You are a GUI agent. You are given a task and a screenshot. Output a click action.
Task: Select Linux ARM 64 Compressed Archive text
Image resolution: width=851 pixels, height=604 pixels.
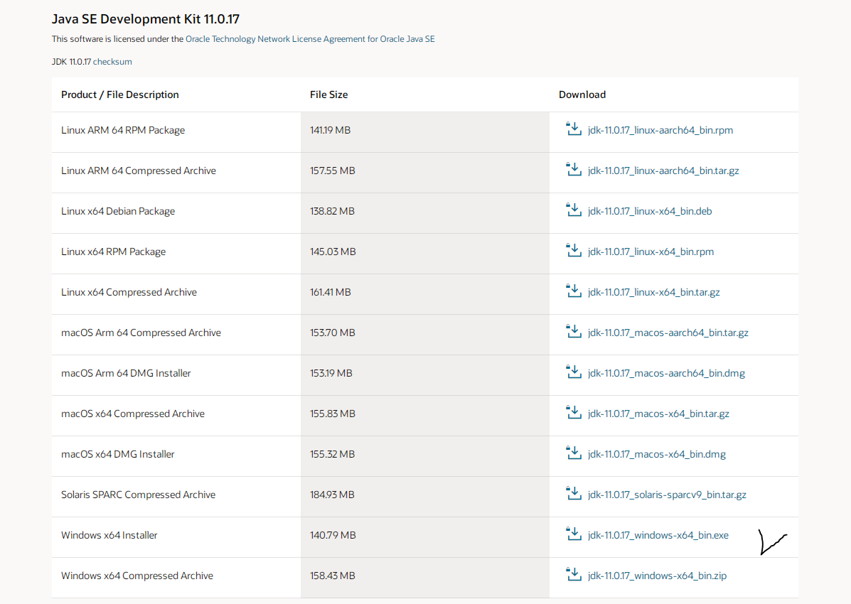point(139,171)
